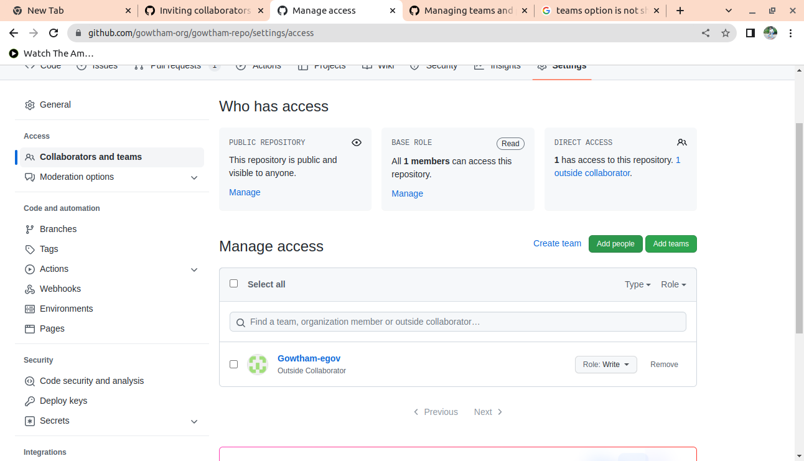The height and width of the screenshot is (461, 804).
Task: Open the Chrome three-dot menu
Action: click(791, 33)
